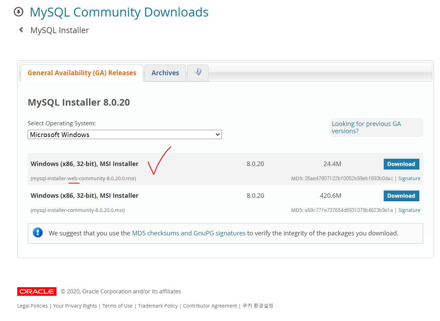Click the MySQL Installer breadcrumb text
This screenshot has width=440, height=321.
60,30
